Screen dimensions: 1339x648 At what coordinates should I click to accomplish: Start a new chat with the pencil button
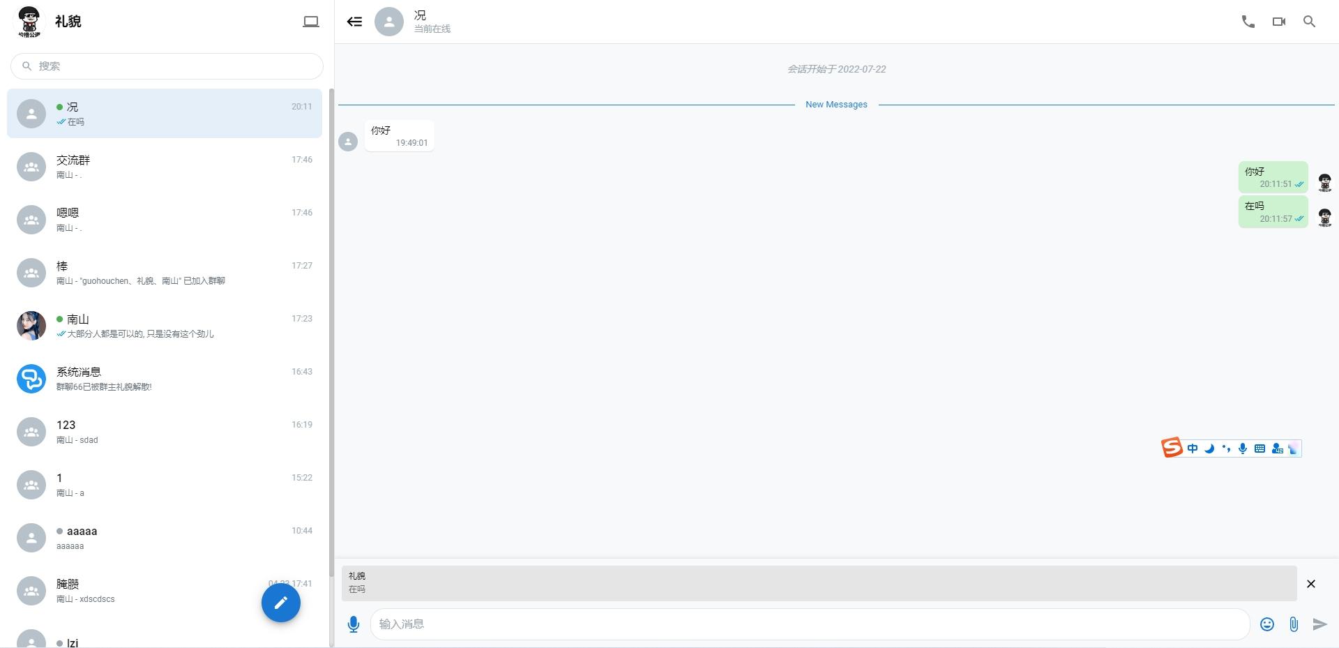pos(281,603)
